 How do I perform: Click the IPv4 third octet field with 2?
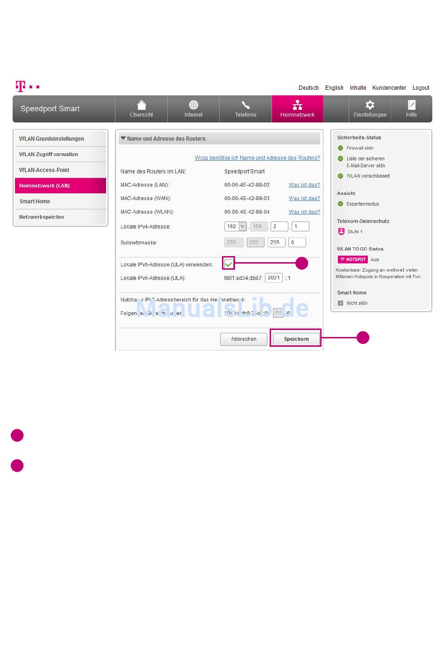pyautogui.click(x=279, y=226)
